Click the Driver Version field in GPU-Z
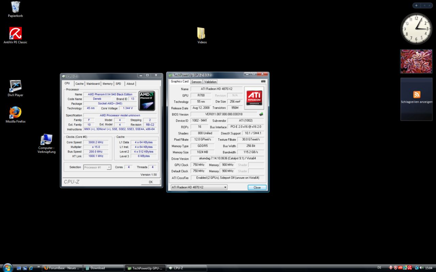The height and width of the screenshot is (272, 436). pos(227,158)
